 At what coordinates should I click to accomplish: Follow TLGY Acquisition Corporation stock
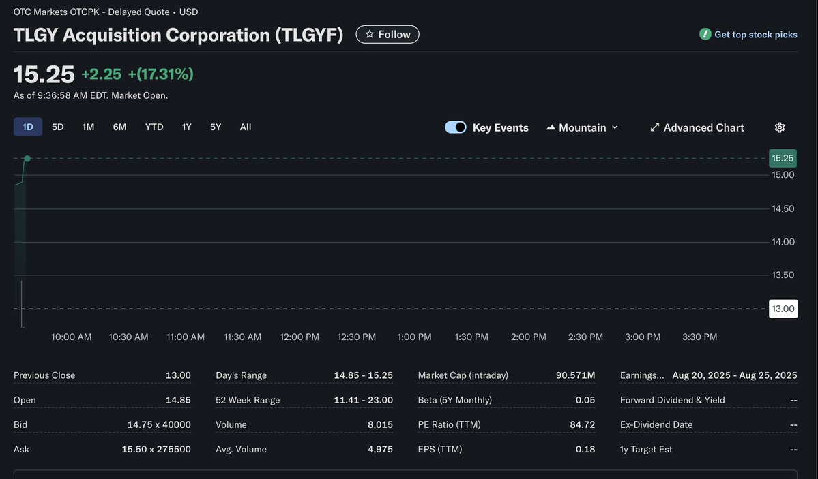(387, 34)
